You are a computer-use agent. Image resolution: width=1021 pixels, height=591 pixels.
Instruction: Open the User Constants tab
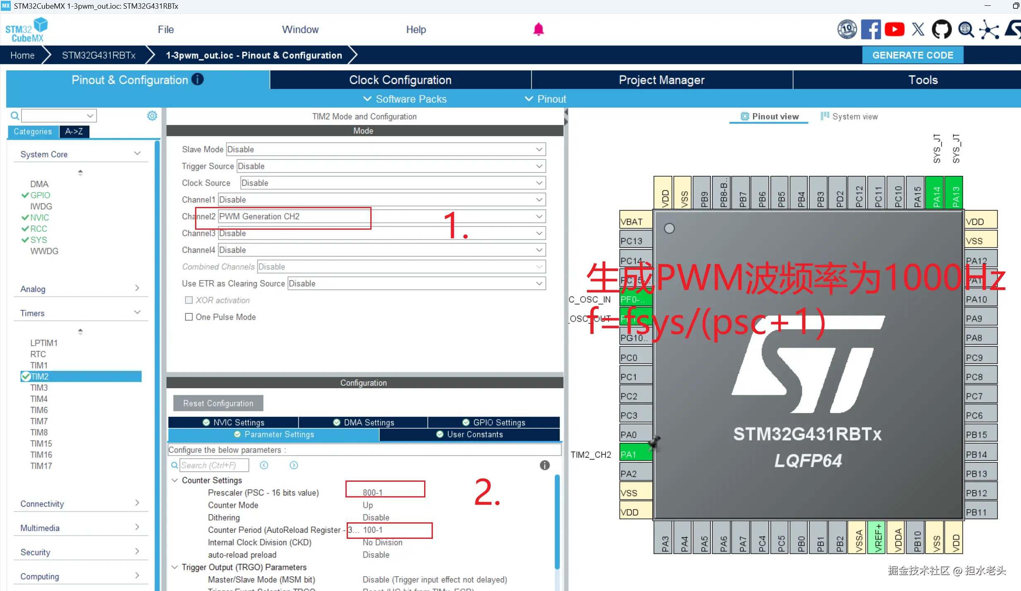pos(469,434)
